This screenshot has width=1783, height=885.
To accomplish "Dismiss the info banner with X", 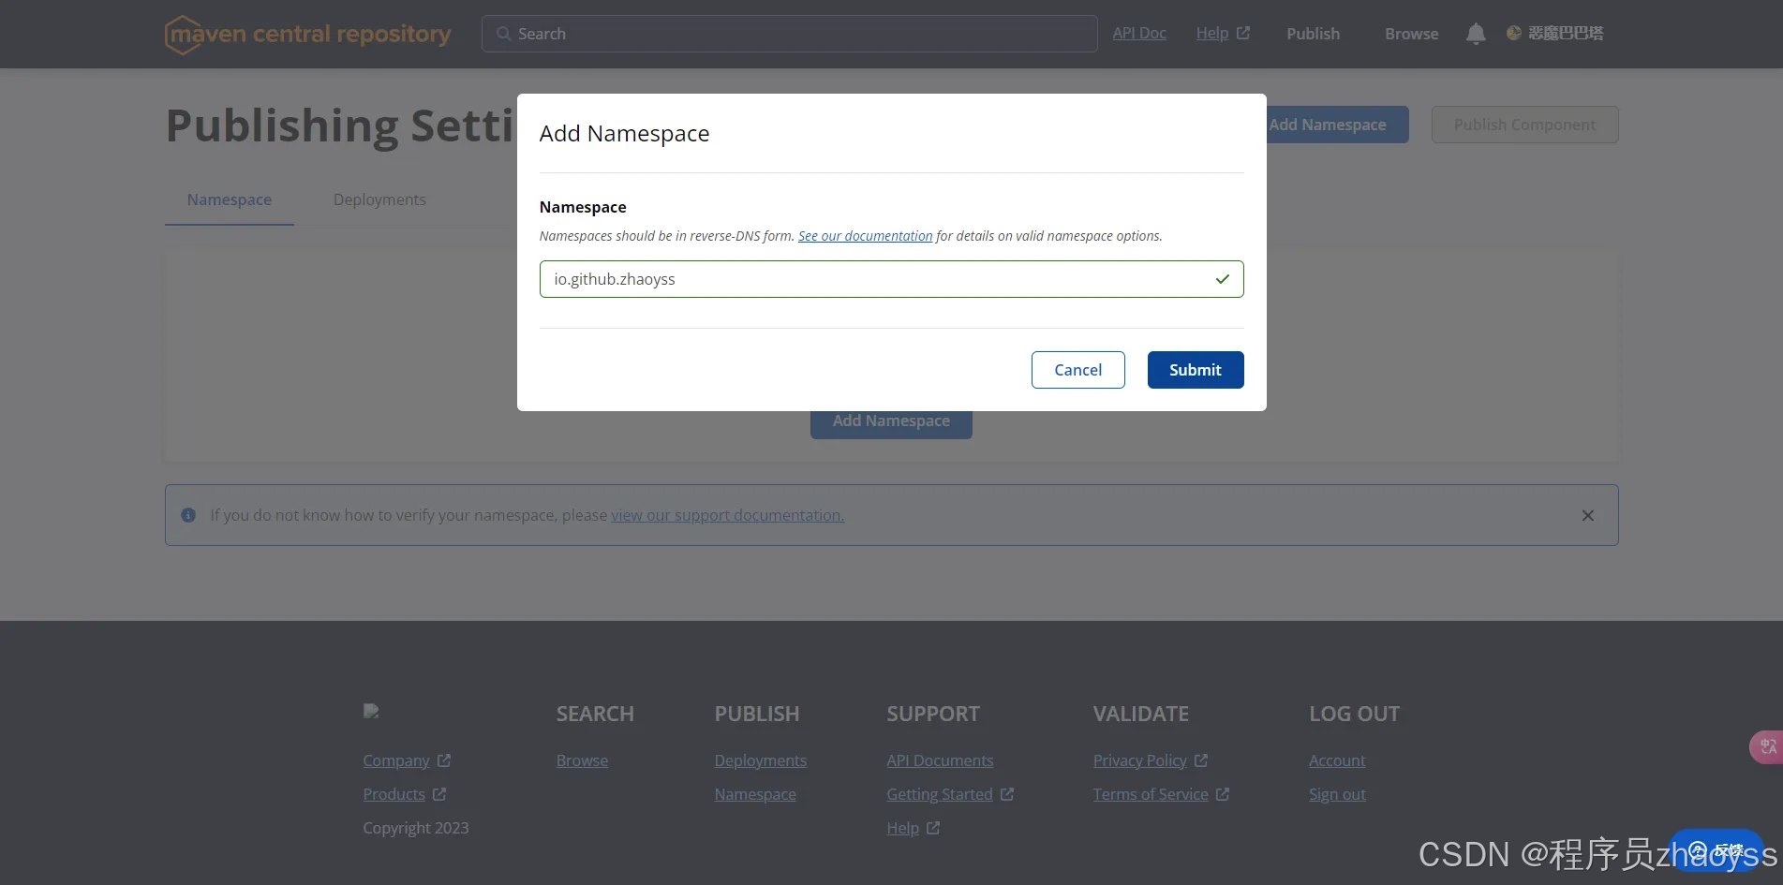I will point(1588,515).
